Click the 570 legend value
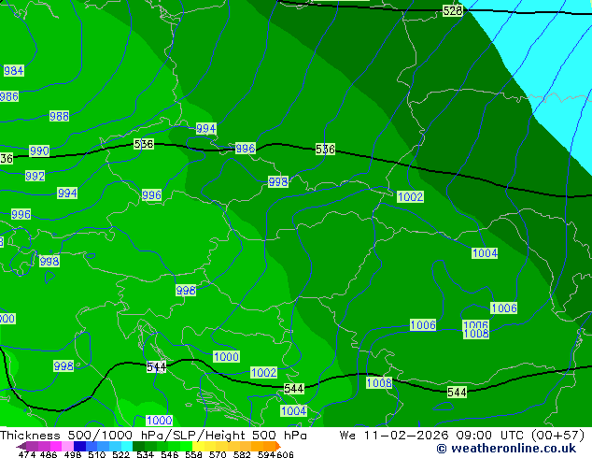Viewport: 592px width, 458px height. pyautogui.click(x=218, y=454)
